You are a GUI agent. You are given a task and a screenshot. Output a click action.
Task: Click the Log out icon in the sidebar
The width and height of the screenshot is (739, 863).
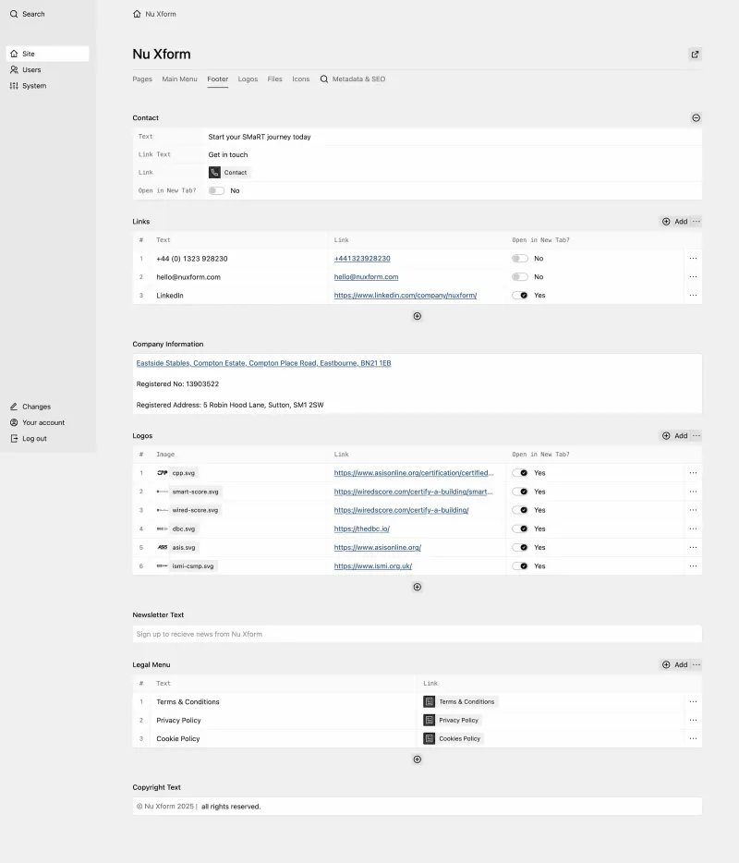pos(16,438)
